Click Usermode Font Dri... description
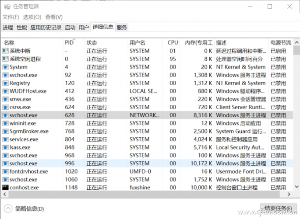 coord(241,171)
